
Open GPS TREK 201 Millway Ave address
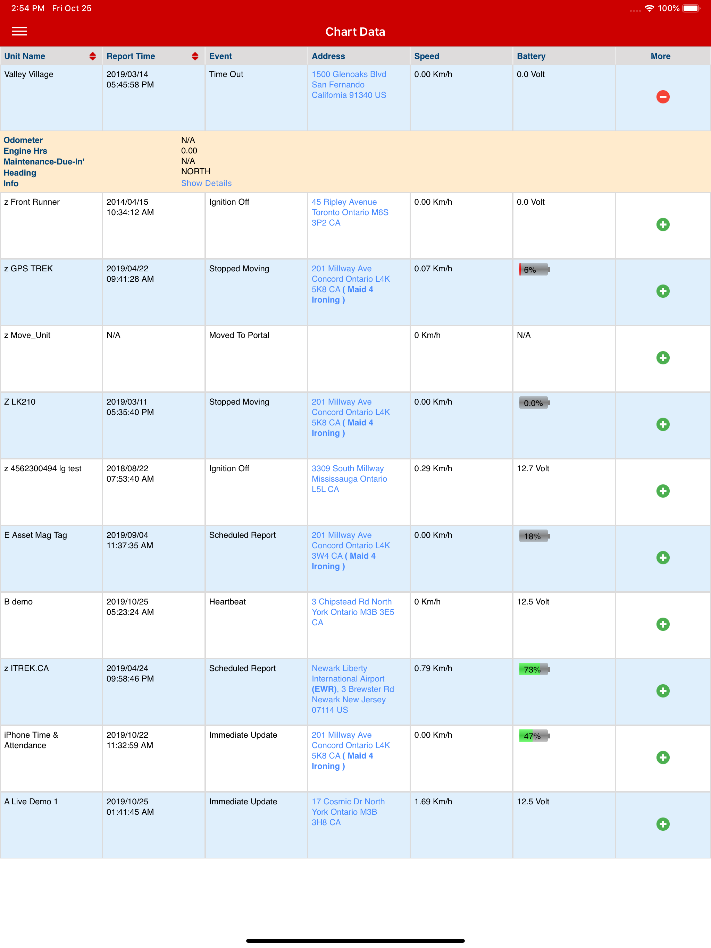(x=351, y=284)
